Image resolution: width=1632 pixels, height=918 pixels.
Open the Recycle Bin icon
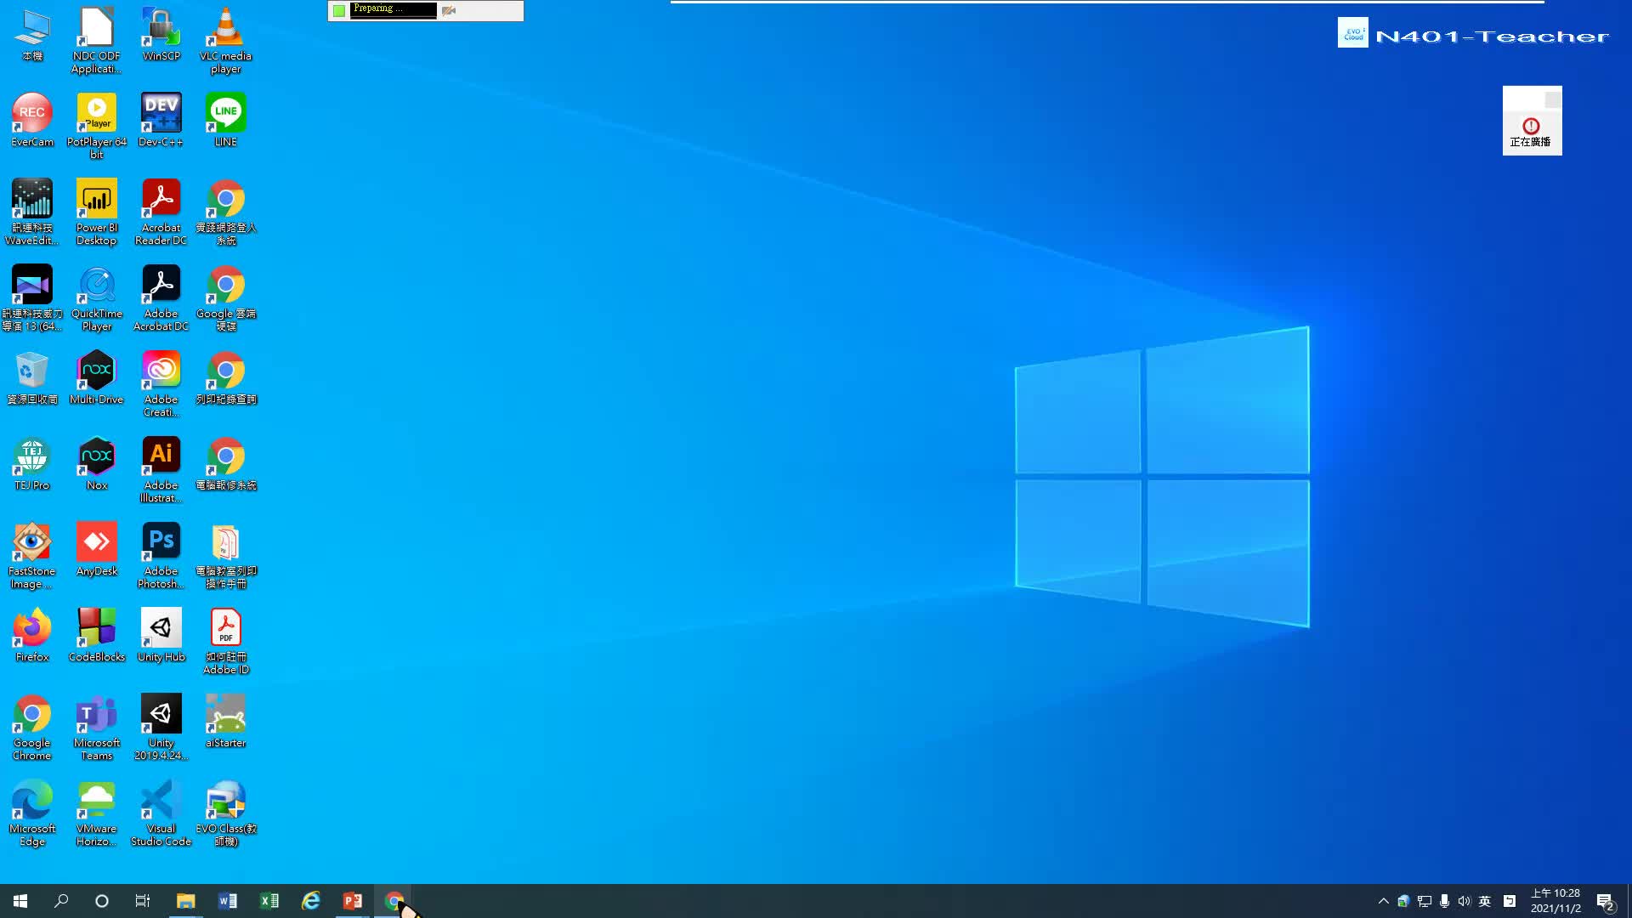click(32, 378)
